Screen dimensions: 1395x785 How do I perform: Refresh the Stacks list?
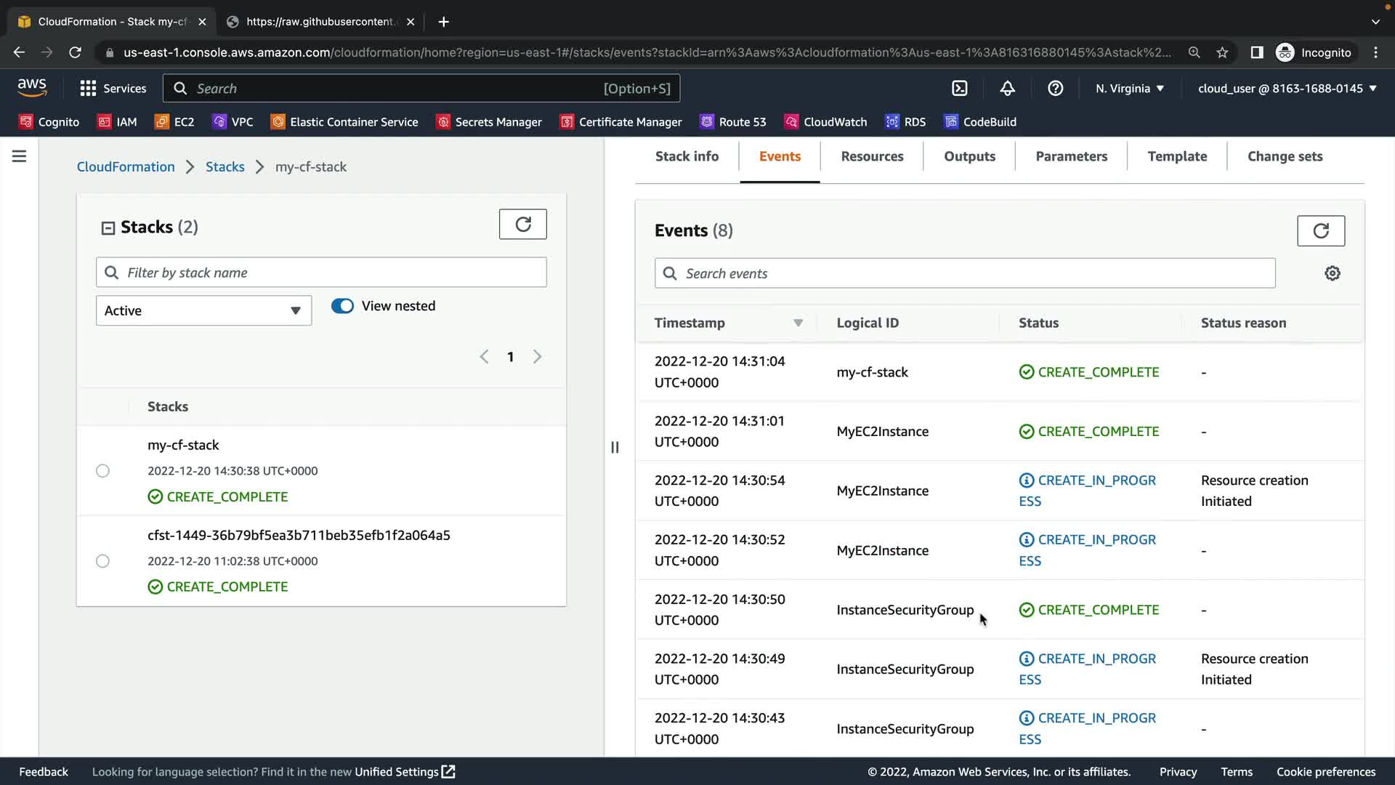tap(522, 224)
